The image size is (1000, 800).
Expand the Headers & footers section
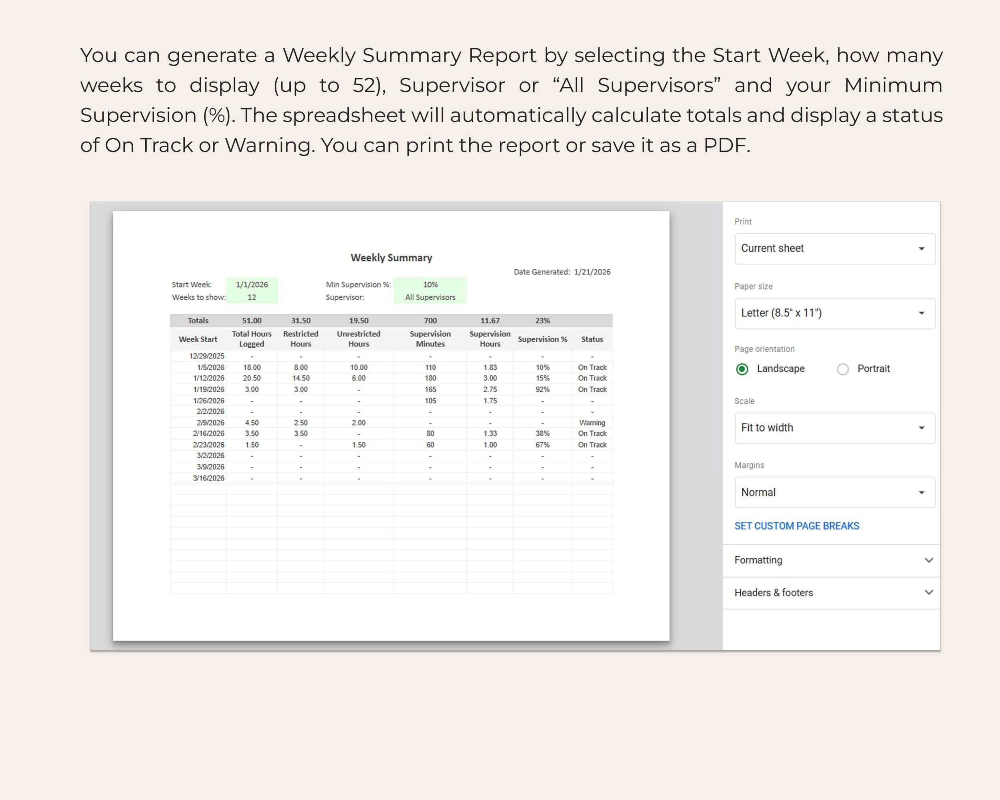coord(831,593)
